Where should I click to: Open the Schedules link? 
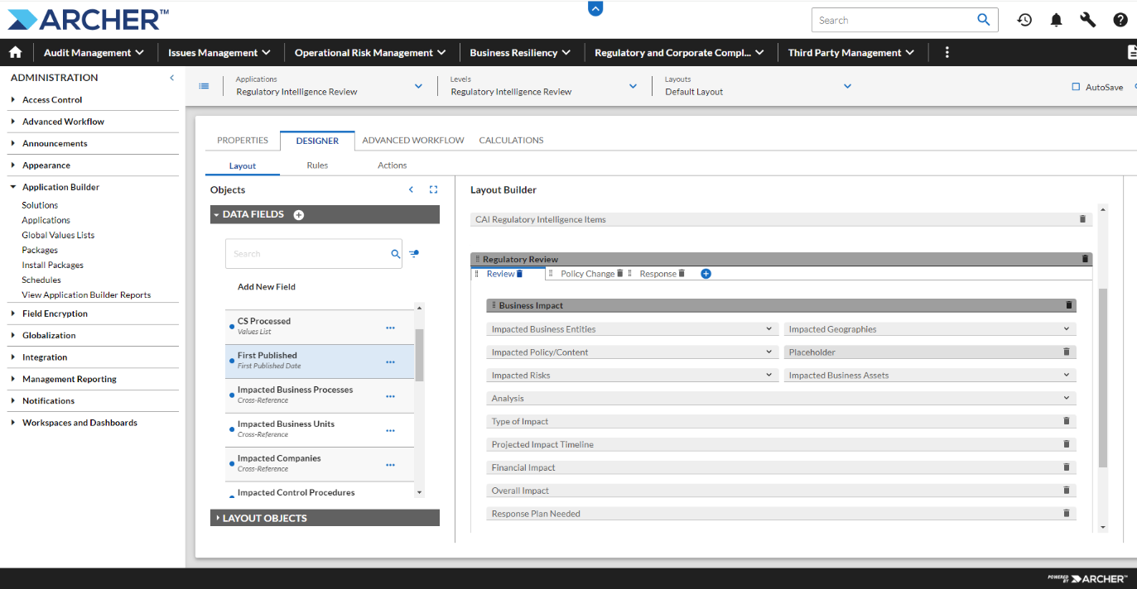[41, 280]
